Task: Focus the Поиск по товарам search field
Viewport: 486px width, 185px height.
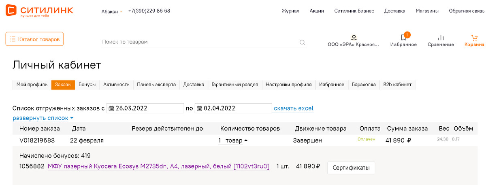Action: point(198,42)
